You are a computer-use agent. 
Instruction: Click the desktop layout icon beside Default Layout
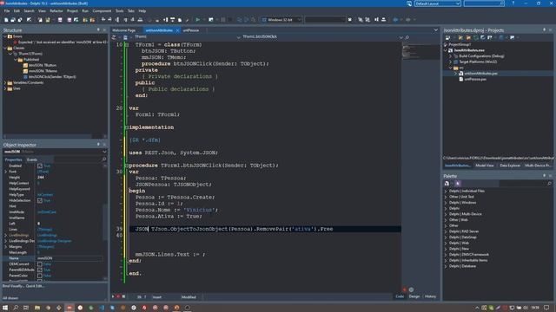pyautogui.click(x=409, y=3)
